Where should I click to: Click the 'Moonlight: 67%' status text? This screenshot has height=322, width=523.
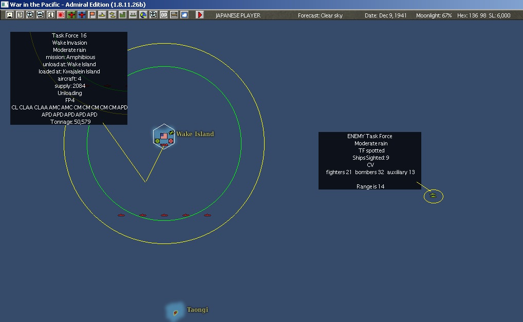coord(434,15)
